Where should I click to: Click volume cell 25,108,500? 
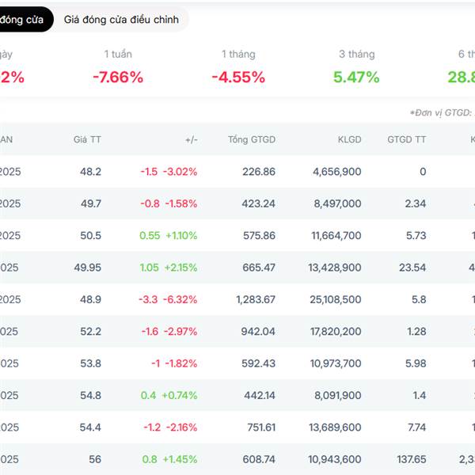pos(336,299)
